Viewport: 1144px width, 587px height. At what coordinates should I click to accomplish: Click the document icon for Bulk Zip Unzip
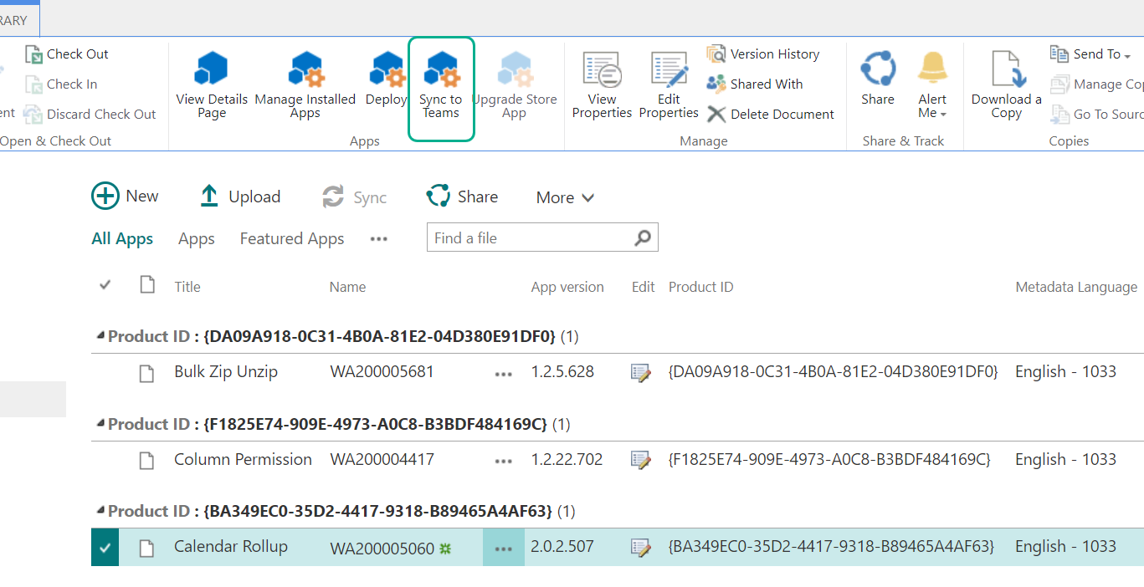[x=146, y=373]
